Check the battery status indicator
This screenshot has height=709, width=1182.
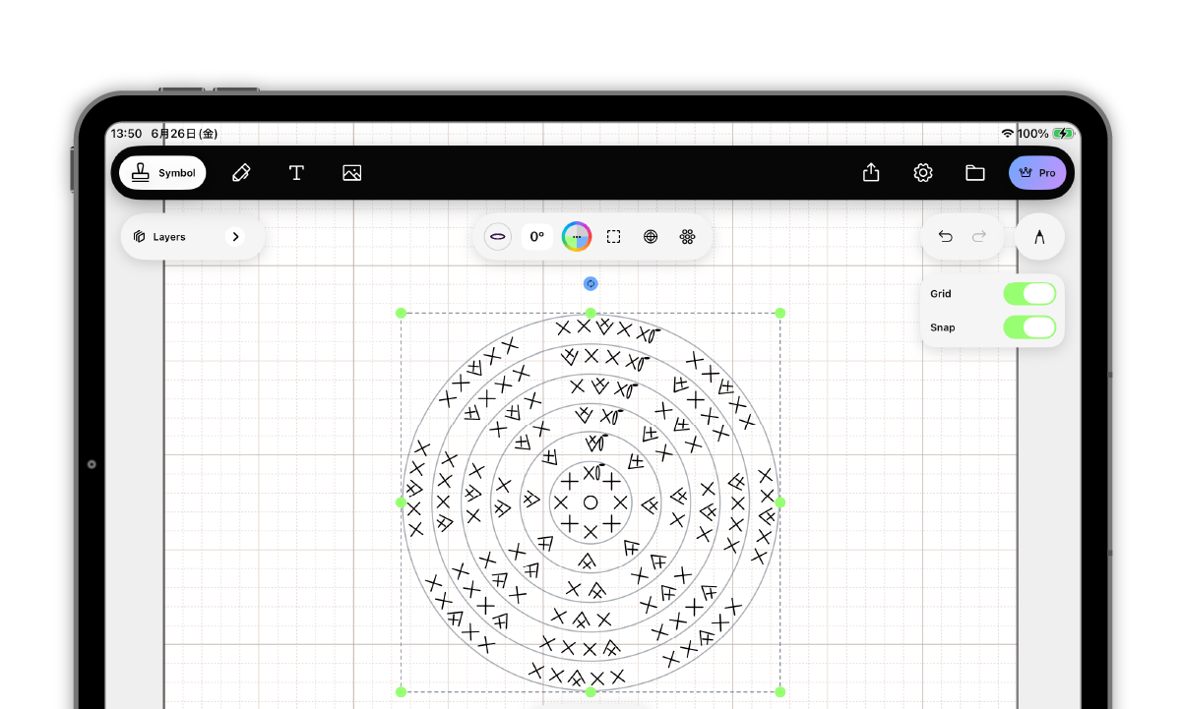(x=1063, y=134)
